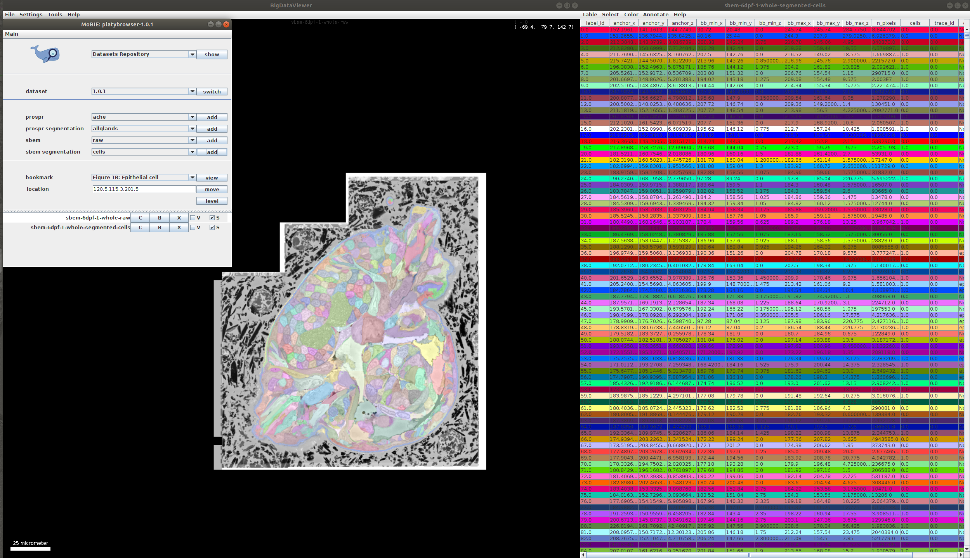Open Table menu in cells table window
Image resolution: width=970 pixels, height=558 pixels.
pyautogui.click(x=589, y=15)
